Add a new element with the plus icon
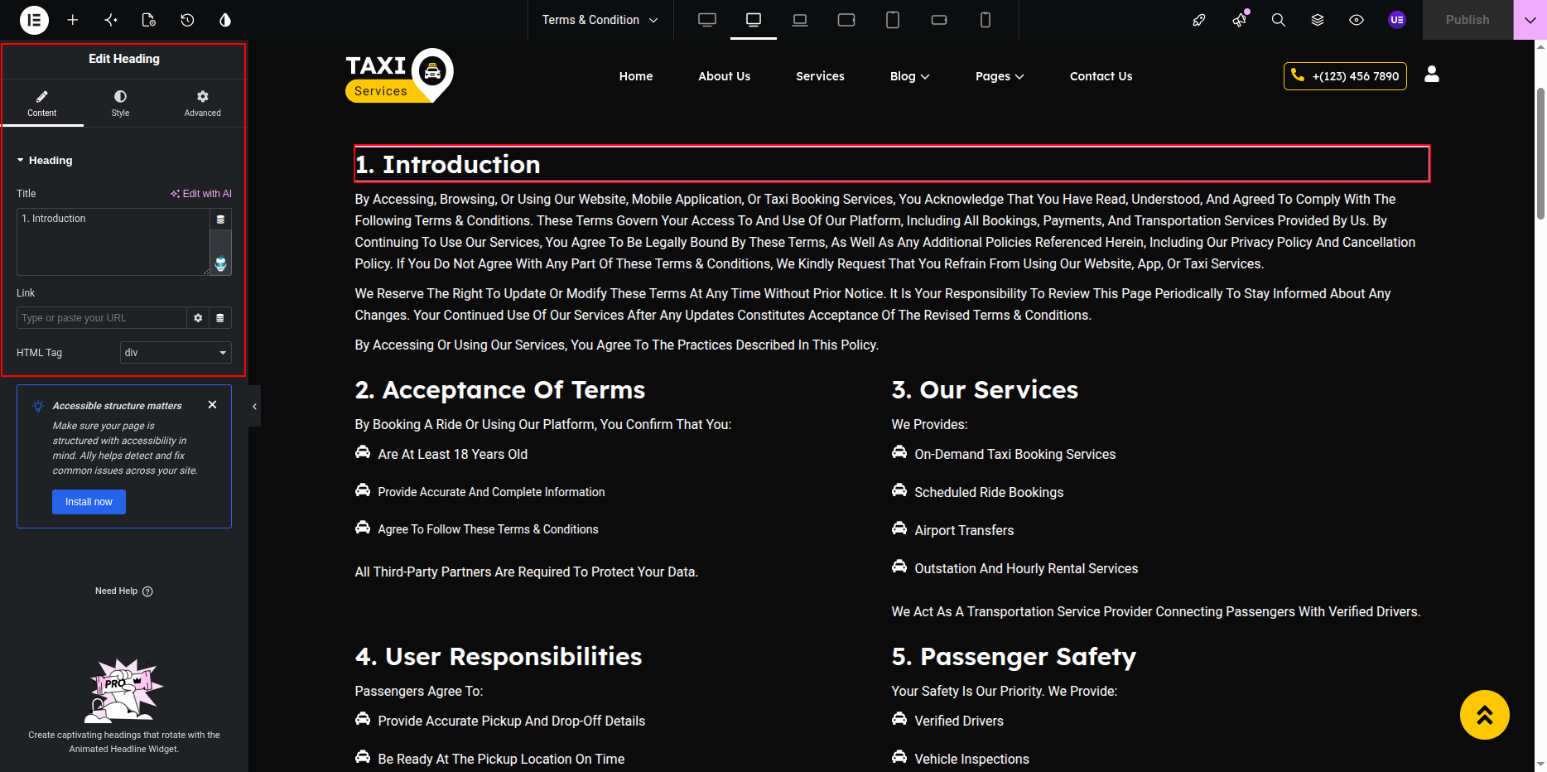The width and height of the screenshot is (1547, 772). [73, 20]
